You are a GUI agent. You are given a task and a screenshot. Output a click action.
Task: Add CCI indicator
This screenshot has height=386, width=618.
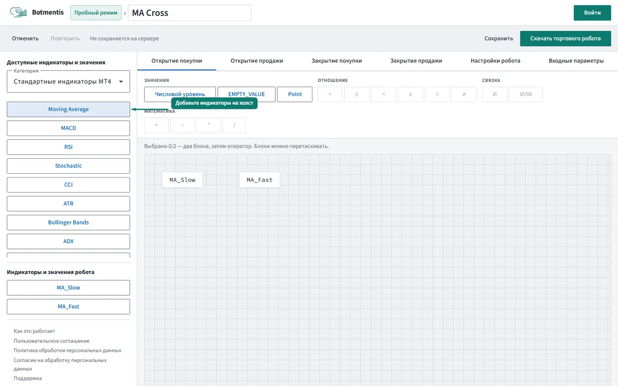(x=69, y=184)
